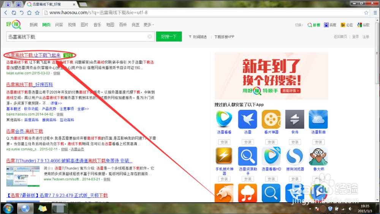Switch to 良医 search category

136,25
